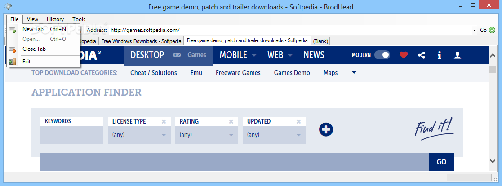Image resolution: width=502 pixels, height=186 pixels.
Task: Choose New Tab from File menu
Action: point(43,30)
